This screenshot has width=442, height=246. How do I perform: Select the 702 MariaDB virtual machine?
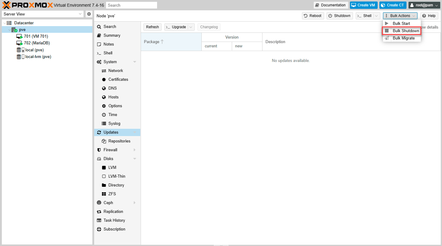click(x=37, y=43)
